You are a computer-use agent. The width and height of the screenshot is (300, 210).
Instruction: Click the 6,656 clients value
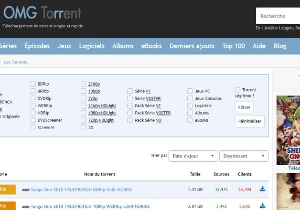(x=244, y=206)
